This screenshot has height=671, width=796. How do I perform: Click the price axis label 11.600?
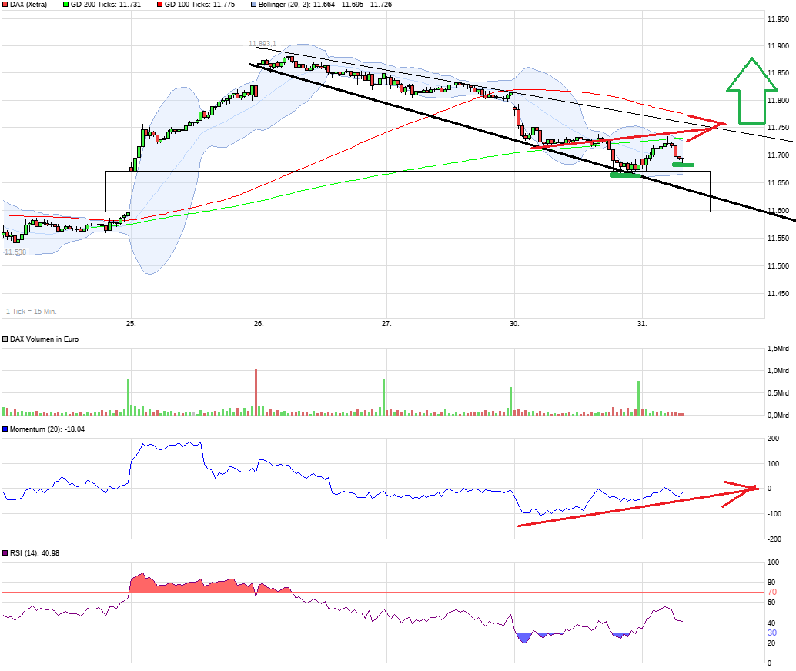(778, 211)
